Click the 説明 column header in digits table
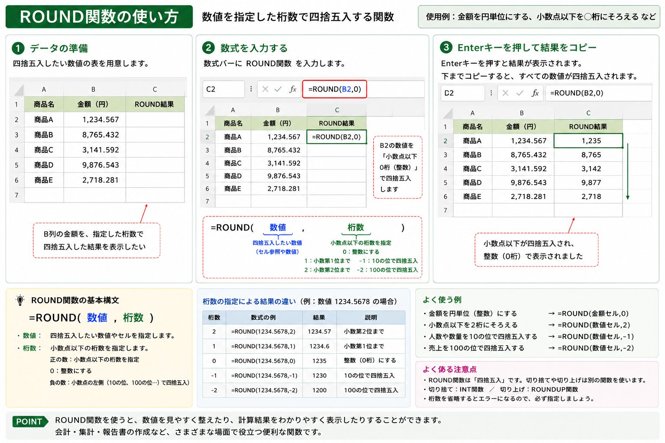665x443 pixels. pyautogui.click(x=371, y=318)
